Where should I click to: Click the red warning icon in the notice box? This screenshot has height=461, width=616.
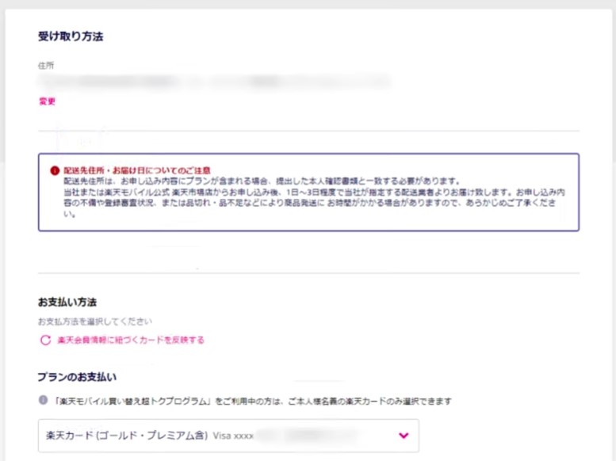pyautogui.click(x=53, y=170)
